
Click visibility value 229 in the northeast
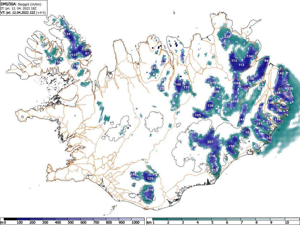[x=227, y=37]
